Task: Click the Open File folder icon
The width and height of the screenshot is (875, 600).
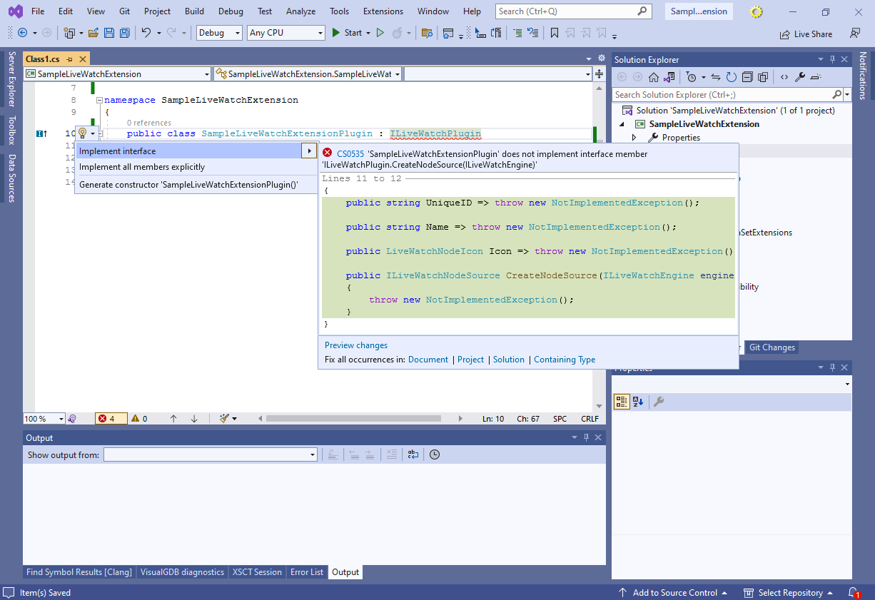Action: (x=93, y=33)
